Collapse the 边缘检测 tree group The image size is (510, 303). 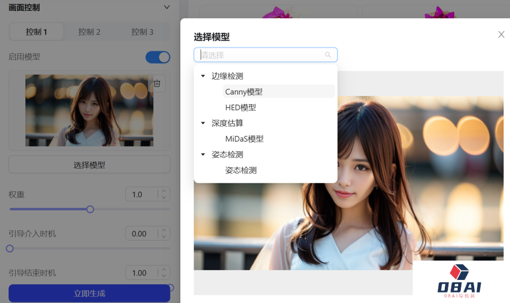(203, 76)
